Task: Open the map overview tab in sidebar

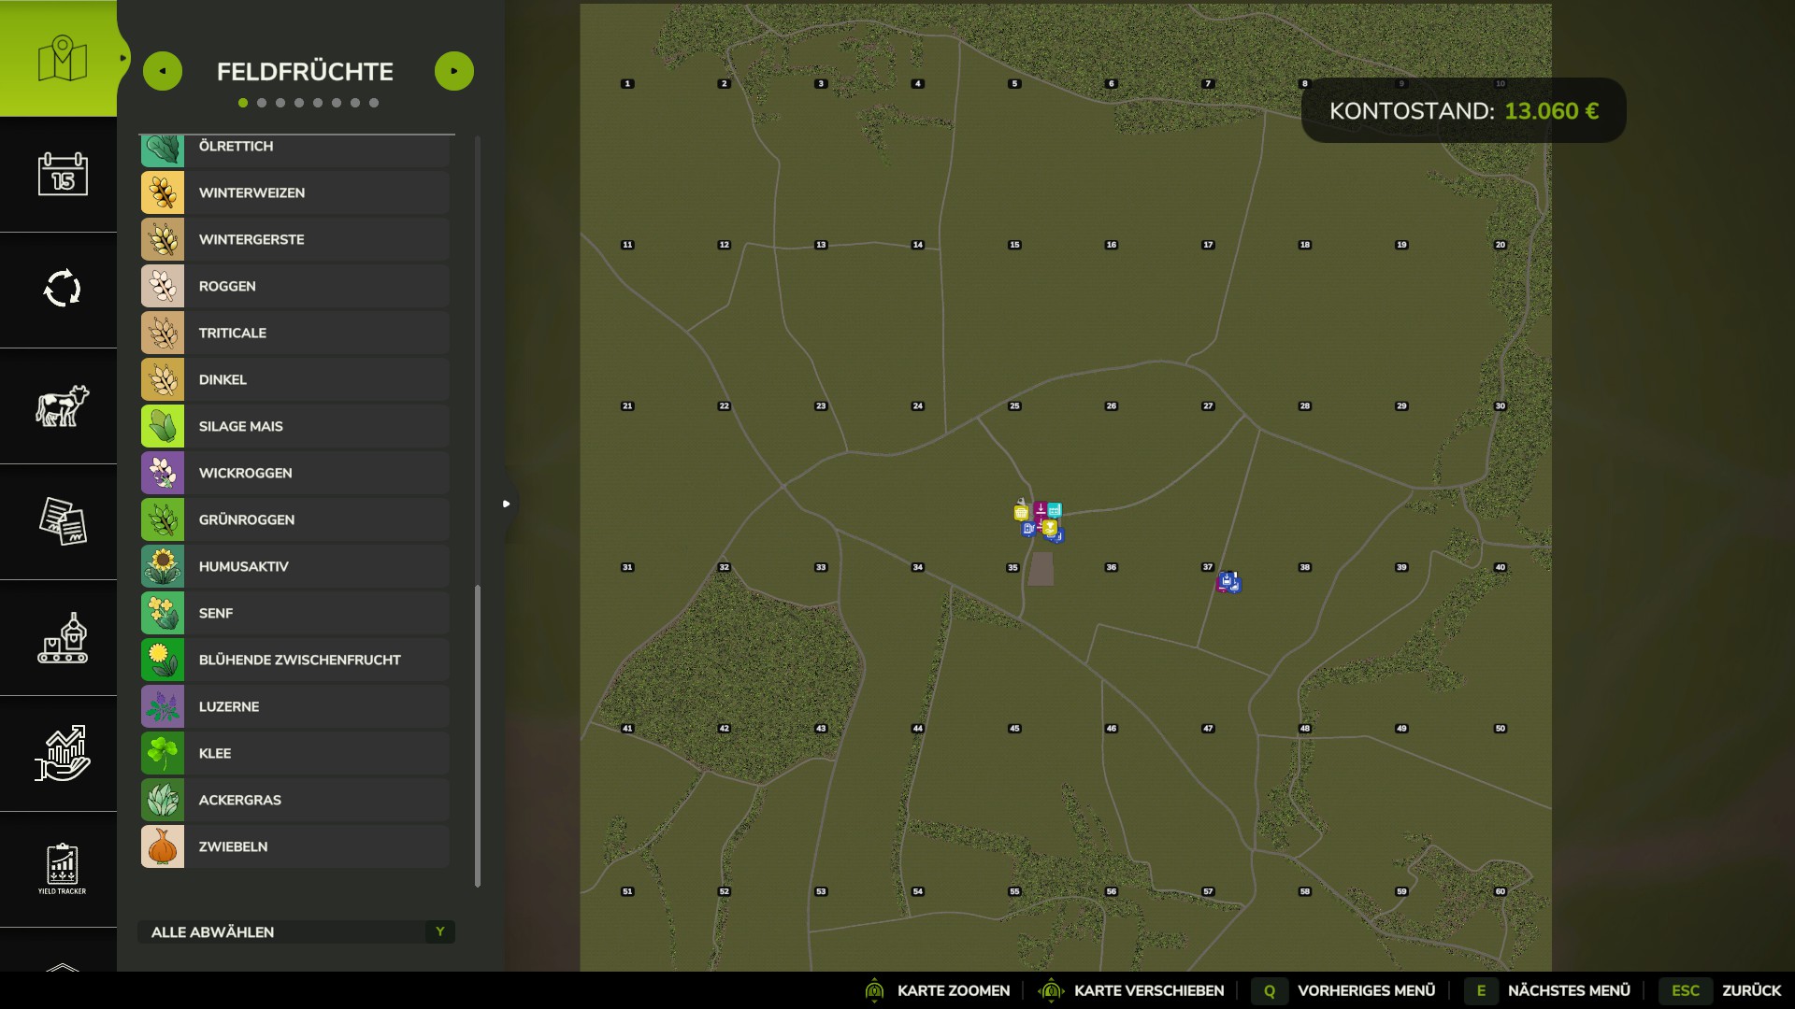Action: (62, 58)
